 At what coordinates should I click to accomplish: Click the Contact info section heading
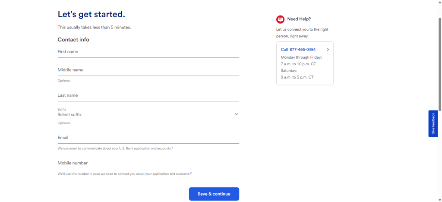pos(73,40)
